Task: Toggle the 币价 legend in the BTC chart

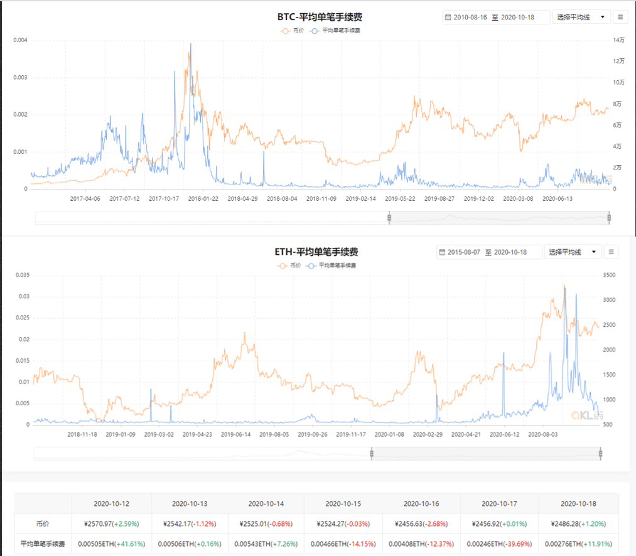Action: tap(292, 30)
